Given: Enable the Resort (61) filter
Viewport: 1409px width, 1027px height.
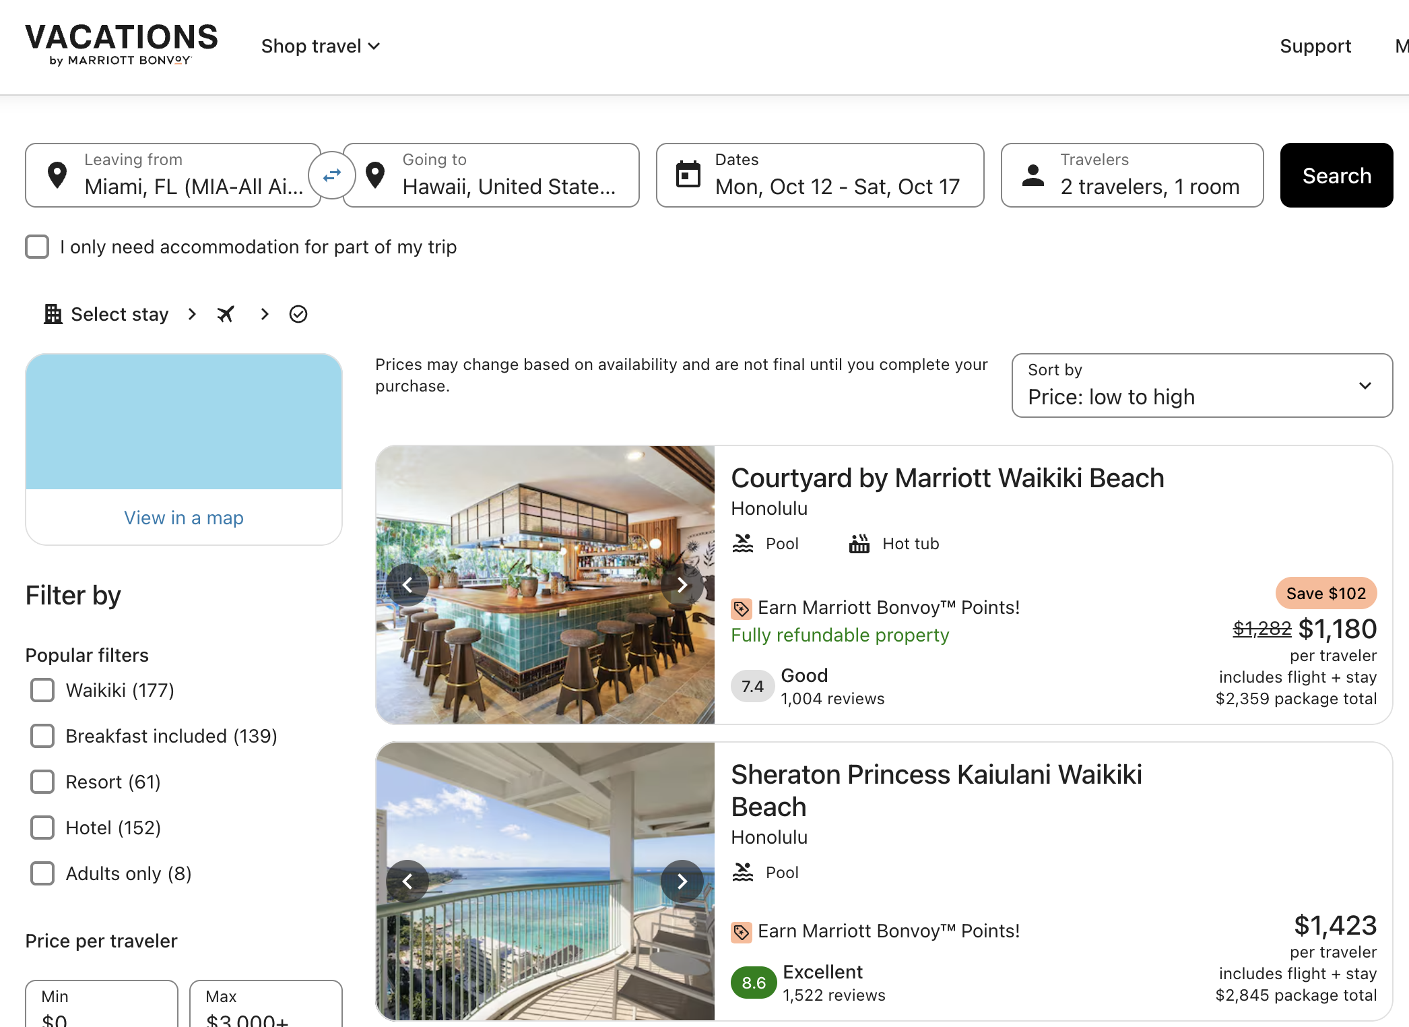Looking at the screenshot, I should 42,782.
